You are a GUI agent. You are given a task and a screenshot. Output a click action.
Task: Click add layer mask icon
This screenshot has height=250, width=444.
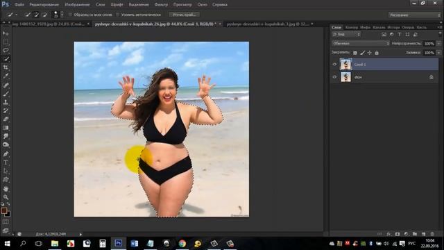pyautogui.click(x=398, y=234)
